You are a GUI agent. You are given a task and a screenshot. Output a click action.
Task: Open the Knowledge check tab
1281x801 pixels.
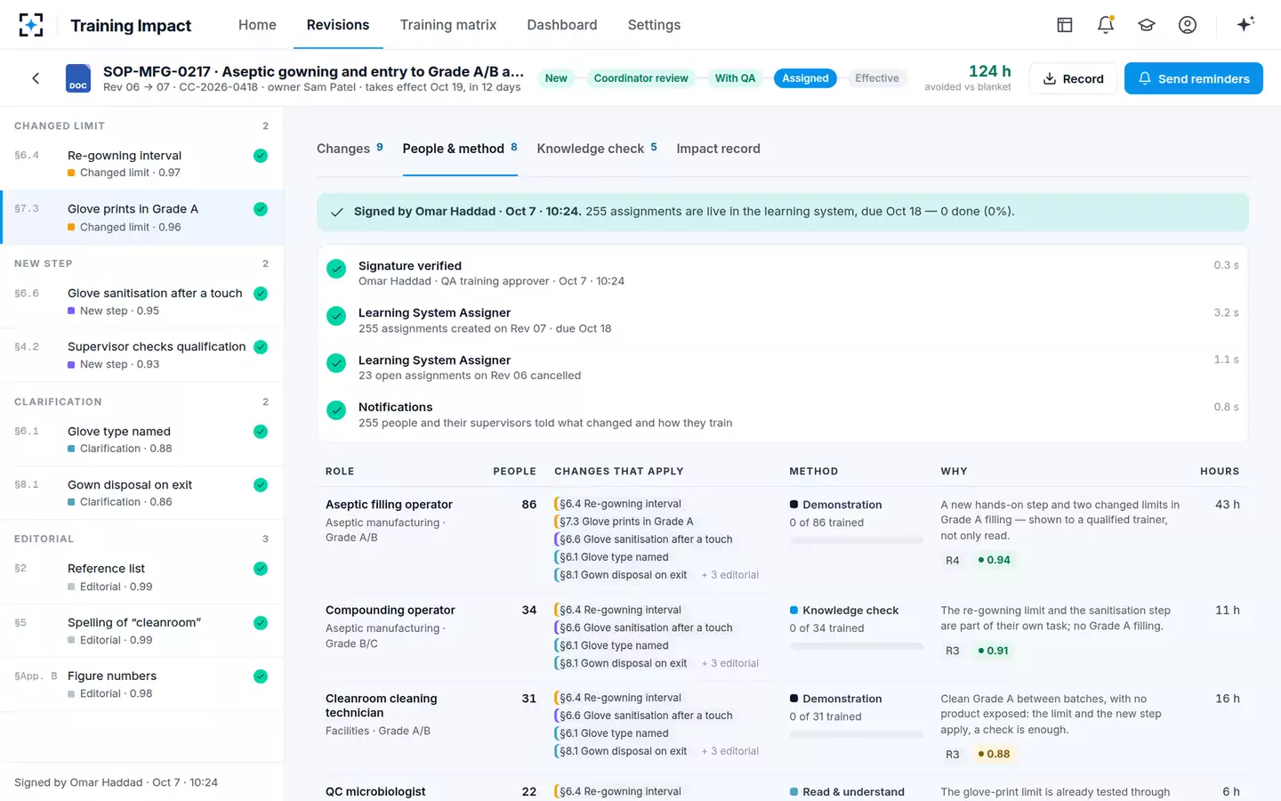597,149
